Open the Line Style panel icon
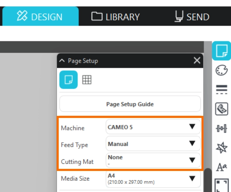The image size is (231, 192). tap(222, 89)
